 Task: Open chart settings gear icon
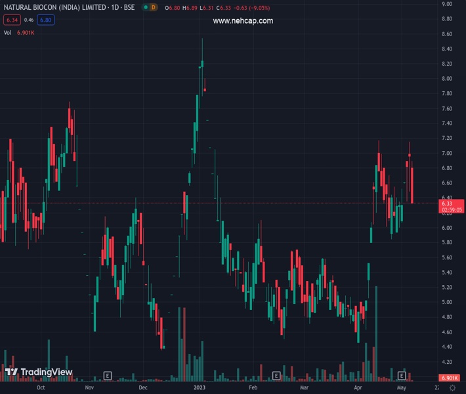[452, 388]
